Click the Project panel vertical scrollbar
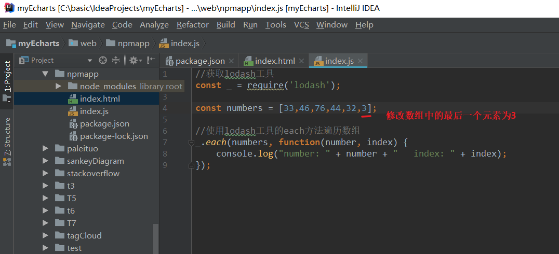559x254 pixels. (x=156, y=238)
